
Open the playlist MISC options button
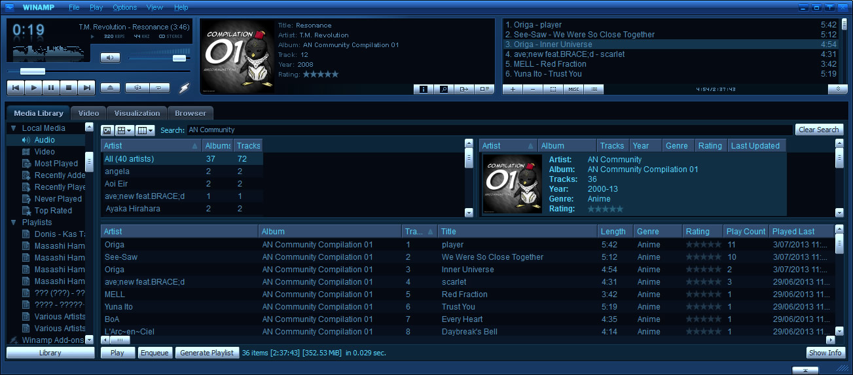tap(573, 89)
